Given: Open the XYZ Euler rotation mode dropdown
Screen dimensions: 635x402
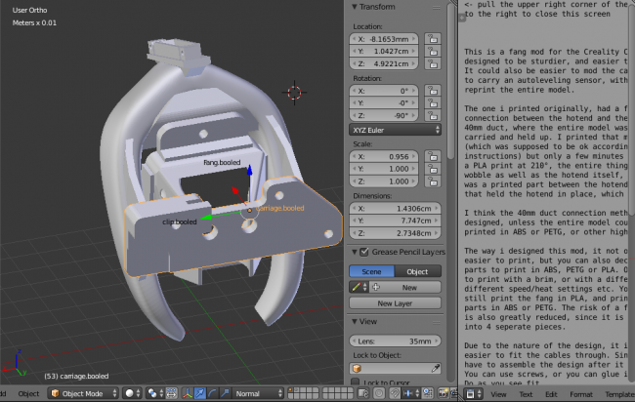Looking at the screenshot, I should (395, 130).
